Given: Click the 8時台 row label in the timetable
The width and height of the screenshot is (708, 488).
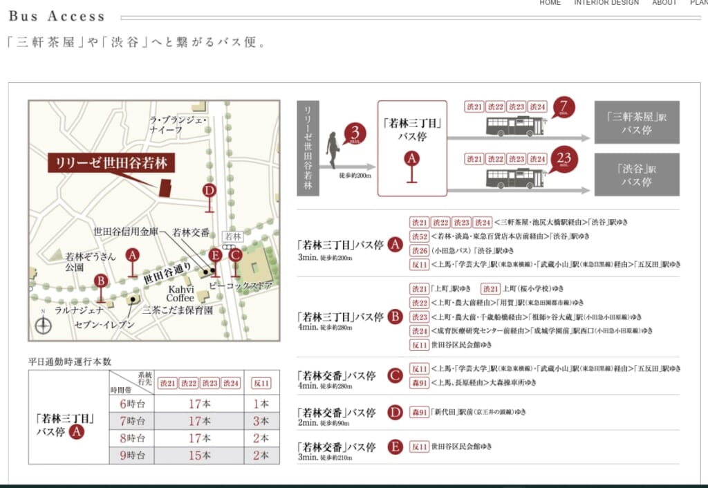Looking at the screenshot, I should pyautogui.click(x=132, y=438).
